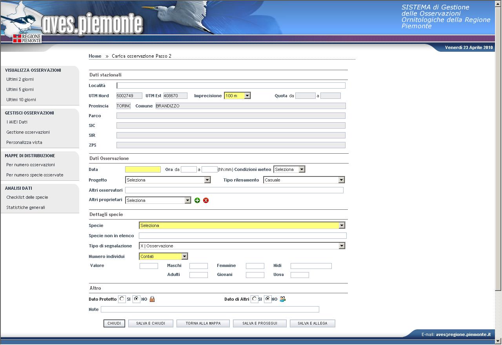Click the Parco field
Image resolution: width=502 pixels, height=345 pixels.
pyautogui.click(x=231, y=116)
